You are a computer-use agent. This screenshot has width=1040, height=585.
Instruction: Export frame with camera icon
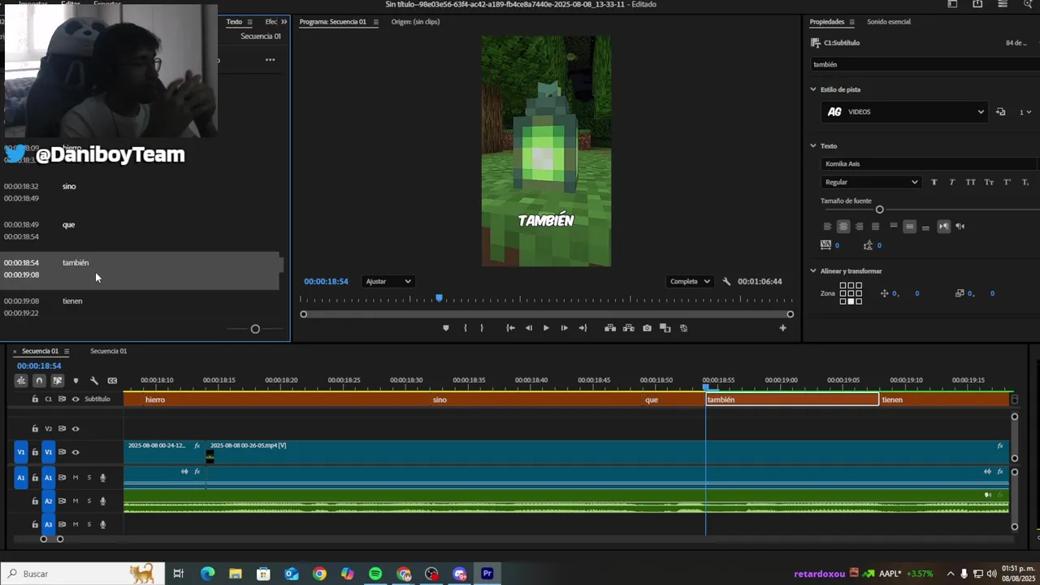(647, 328)
